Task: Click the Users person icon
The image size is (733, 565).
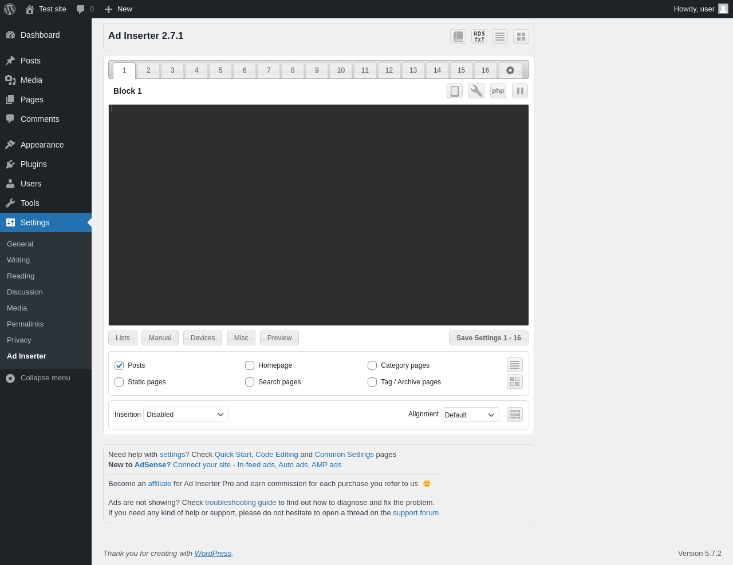Action: pyautogui.click(x=10, y=184)
